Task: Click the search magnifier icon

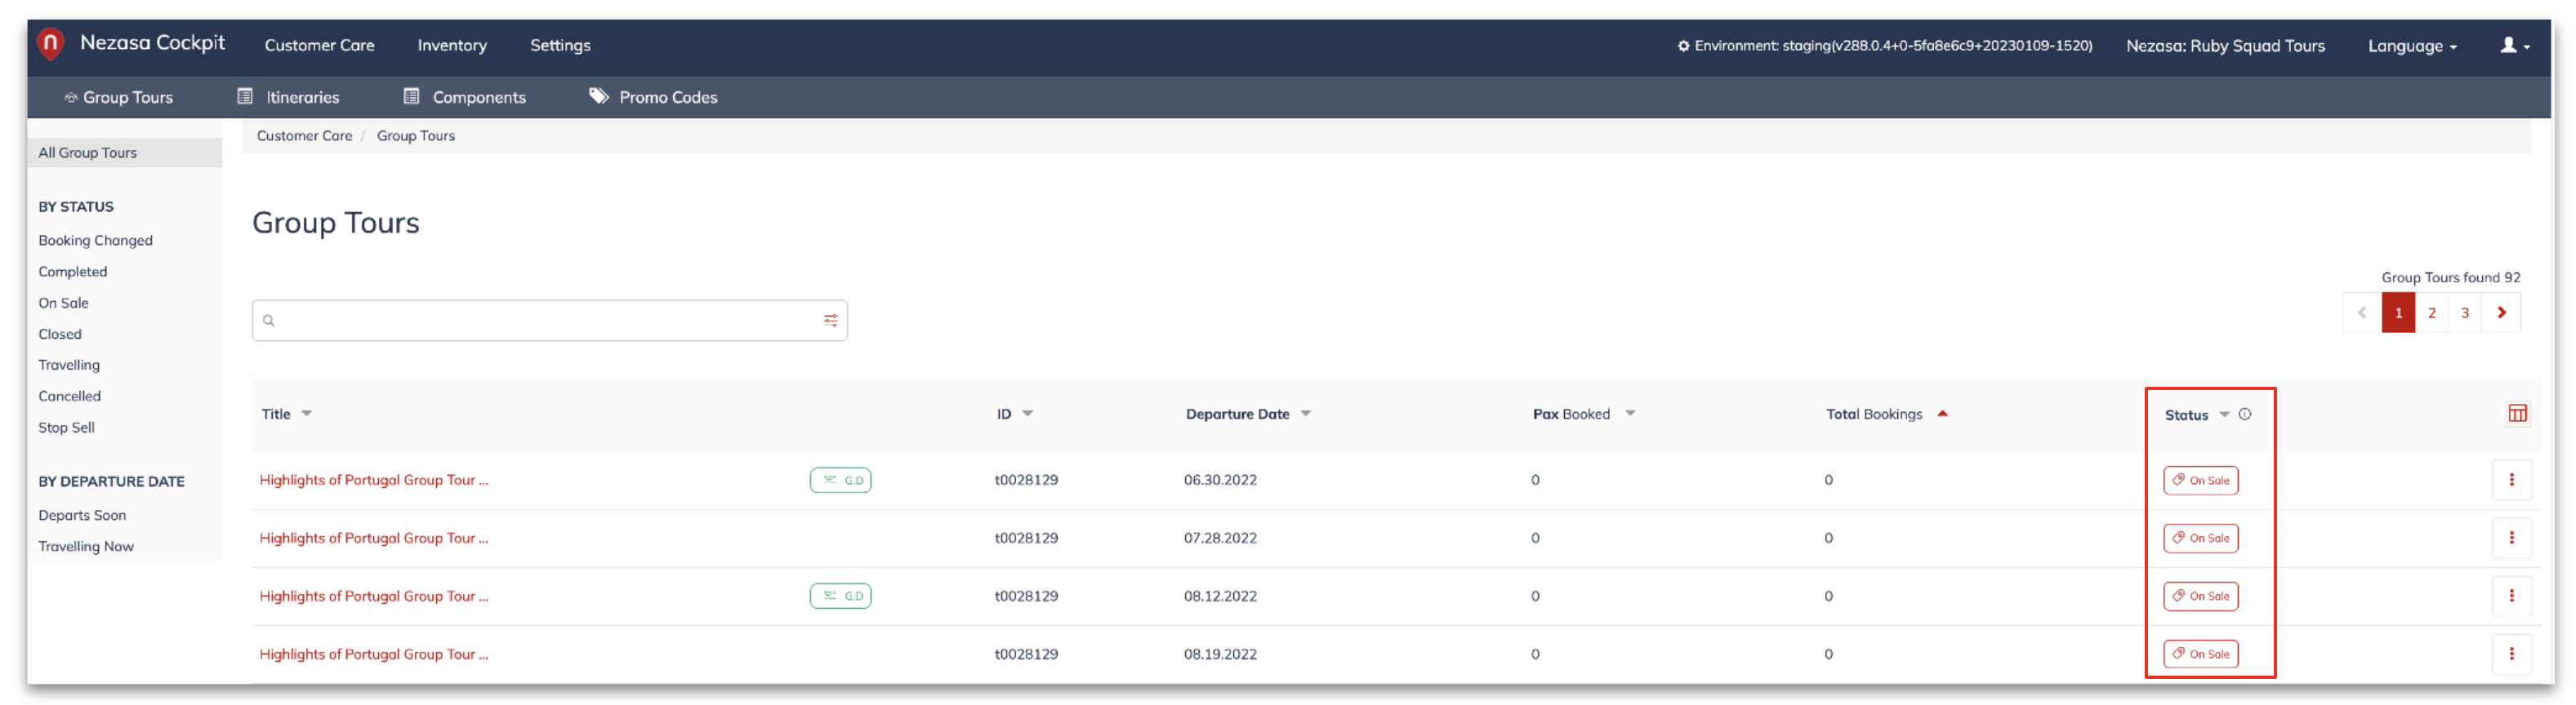Action: tap(269, 321)
